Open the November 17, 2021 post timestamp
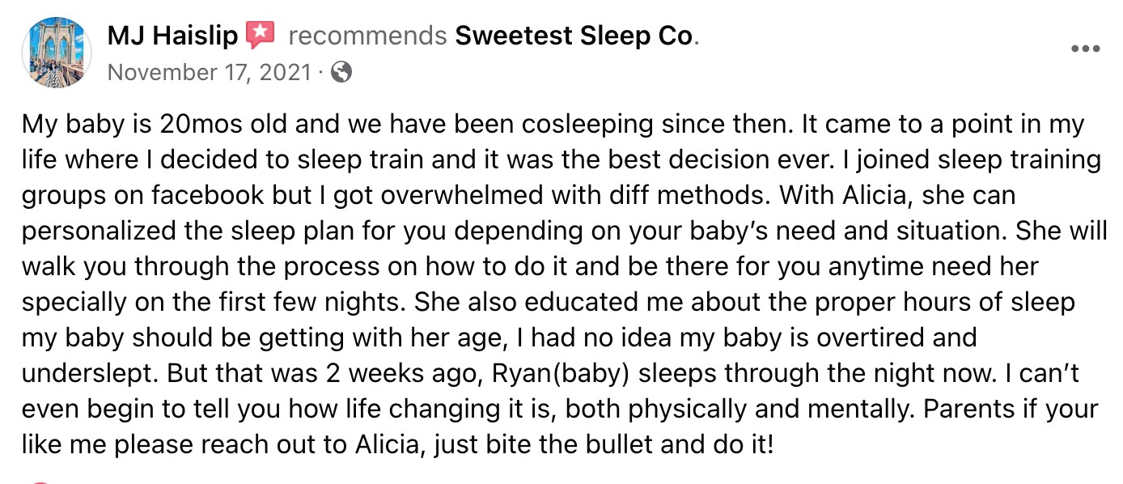 pyautogui.click(x=209, y=73)
